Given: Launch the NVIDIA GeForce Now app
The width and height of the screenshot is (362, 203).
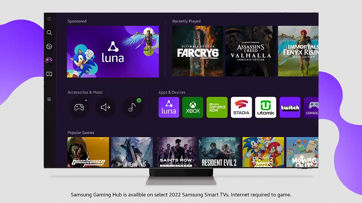Looking at the screenshot, I should point(217,107).
